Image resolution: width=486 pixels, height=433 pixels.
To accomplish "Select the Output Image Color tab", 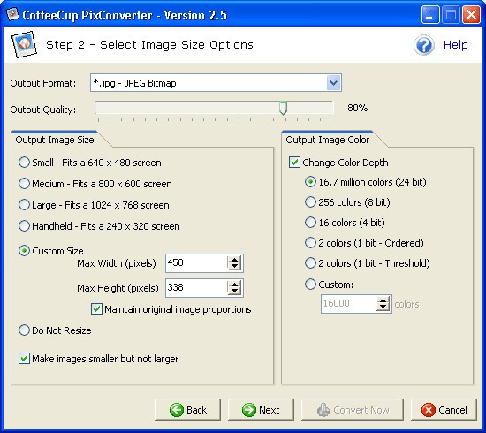I will [x=328, y=140].
